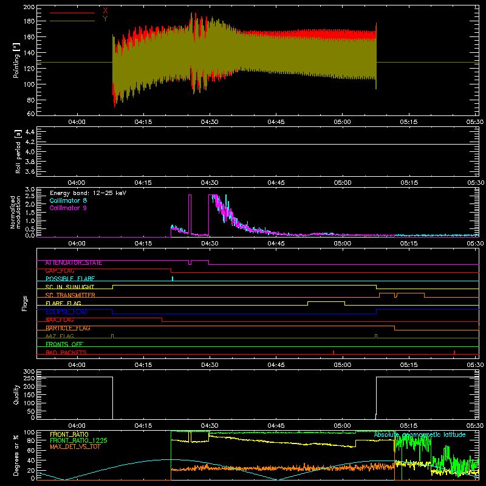Click the 3.0 value on modulation axis

(x=30, y=190)
